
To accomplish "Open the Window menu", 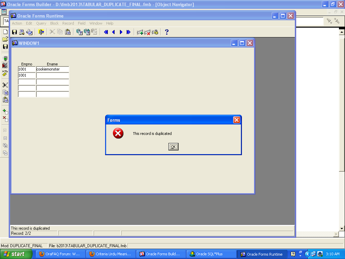I will 96,23.
